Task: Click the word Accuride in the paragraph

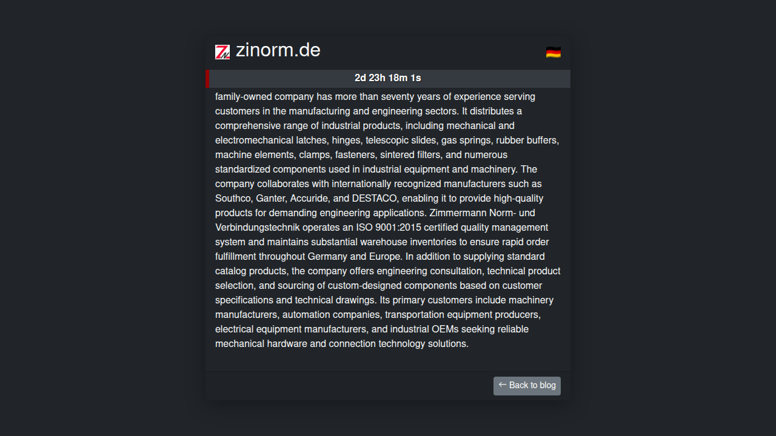Action: (x=309, y=199)
